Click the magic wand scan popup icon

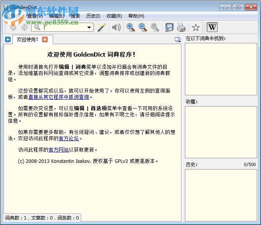(101, 27)
